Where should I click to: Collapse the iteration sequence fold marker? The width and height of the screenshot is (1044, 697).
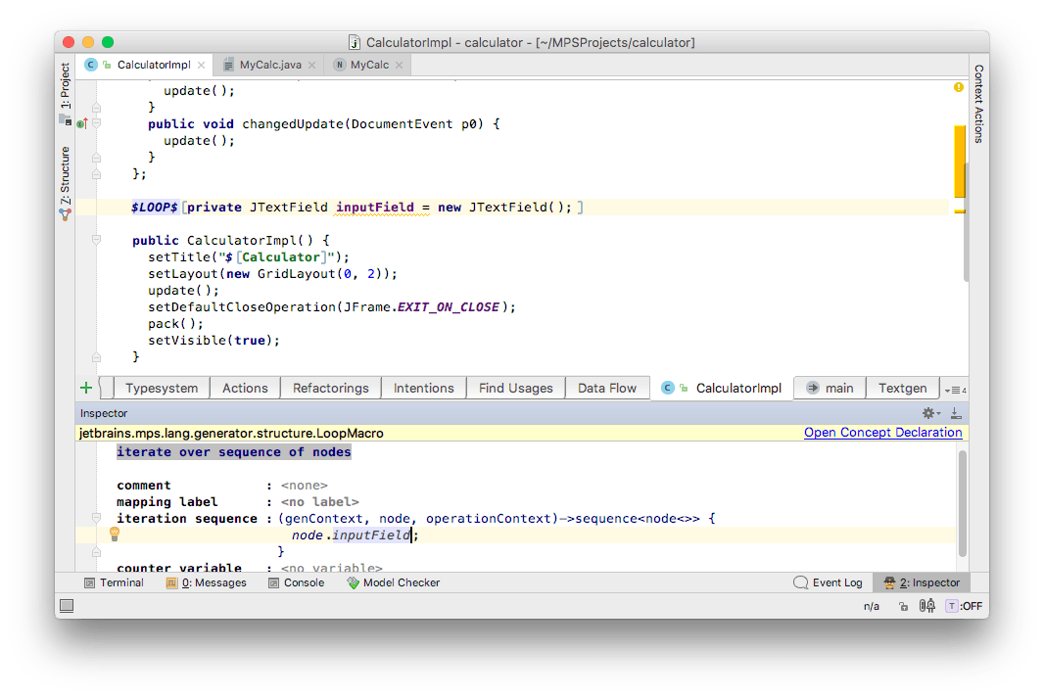click(x=96, y=518)
